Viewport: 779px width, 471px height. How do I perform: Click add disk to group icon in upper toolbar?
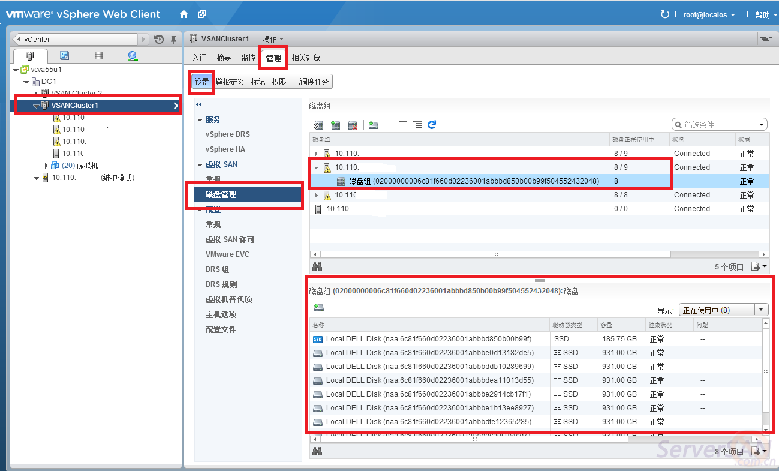coord(374,125)
